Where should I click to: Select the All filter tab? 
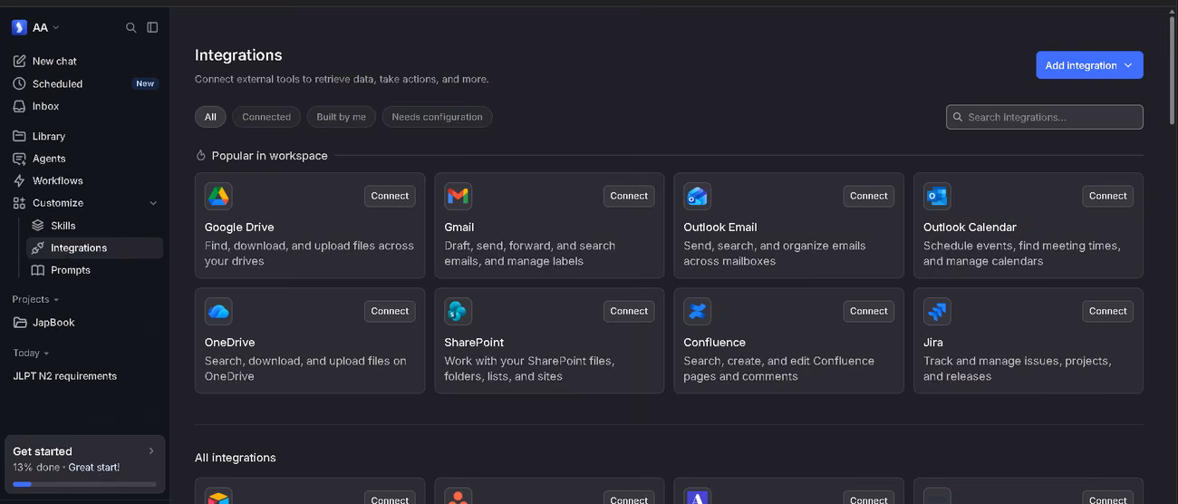[x=210, y=117]
